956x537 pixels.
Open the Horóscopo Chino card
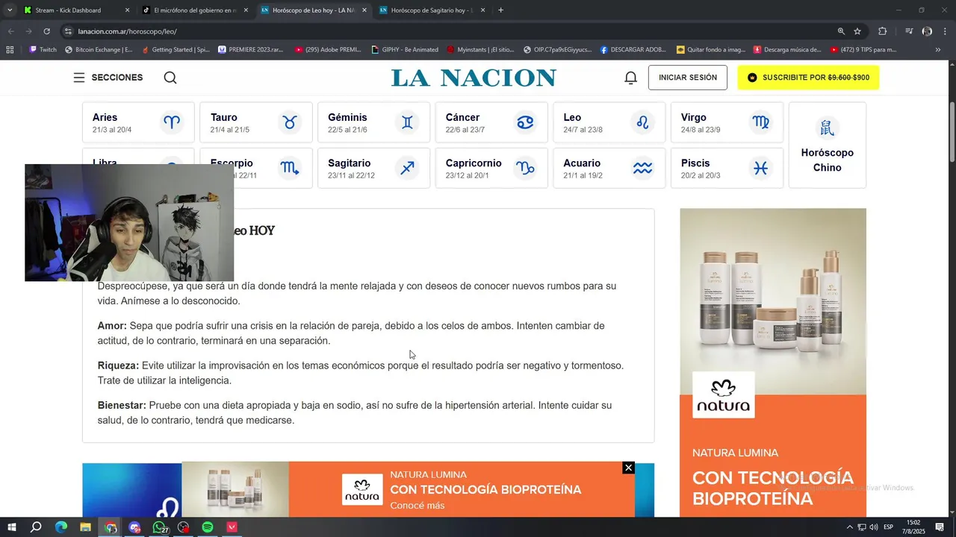[828, 145]
